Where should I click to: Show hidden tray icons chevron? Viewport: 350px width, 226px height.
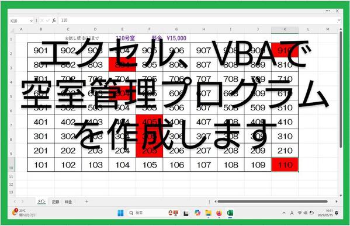284,213
